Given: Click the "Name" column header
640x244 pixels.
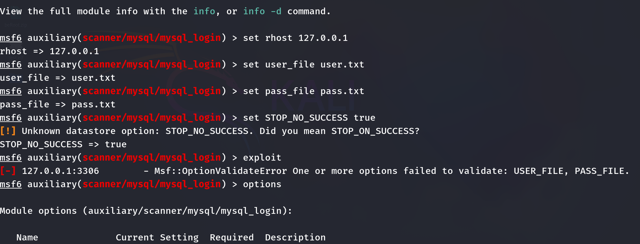Looking at the screenshot, I should coord(27,238).
